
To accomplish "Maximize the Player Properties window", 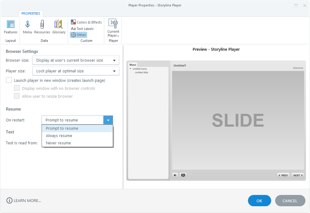I will pos(296,6).
